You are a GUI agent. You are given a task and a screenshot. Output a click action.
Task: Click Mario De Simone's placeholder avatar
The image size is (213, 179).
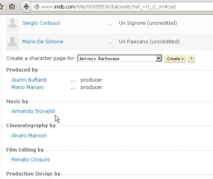[12, 41]
